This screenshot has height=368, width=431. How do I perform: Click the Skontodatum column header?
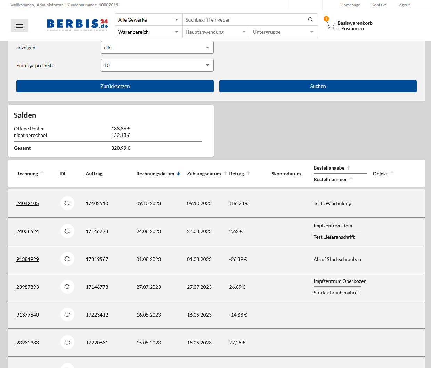[x=286, y=174]
